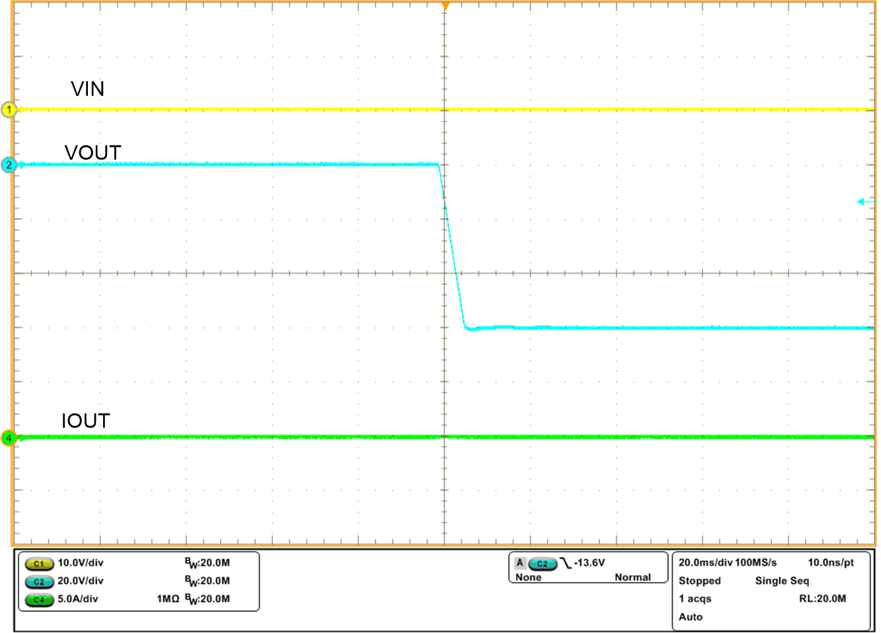Screen dimensions: 881x633
Task: Select the C2 channel badge icon
Action: click(x=38, y=583)
